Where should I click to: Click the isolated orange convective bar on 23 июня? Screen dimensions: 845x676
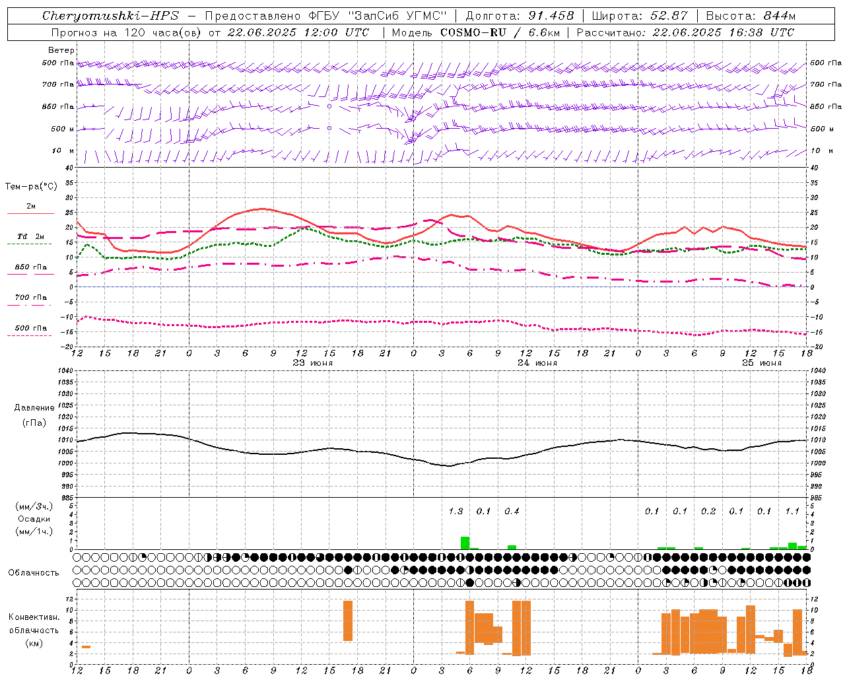point(348,621)
